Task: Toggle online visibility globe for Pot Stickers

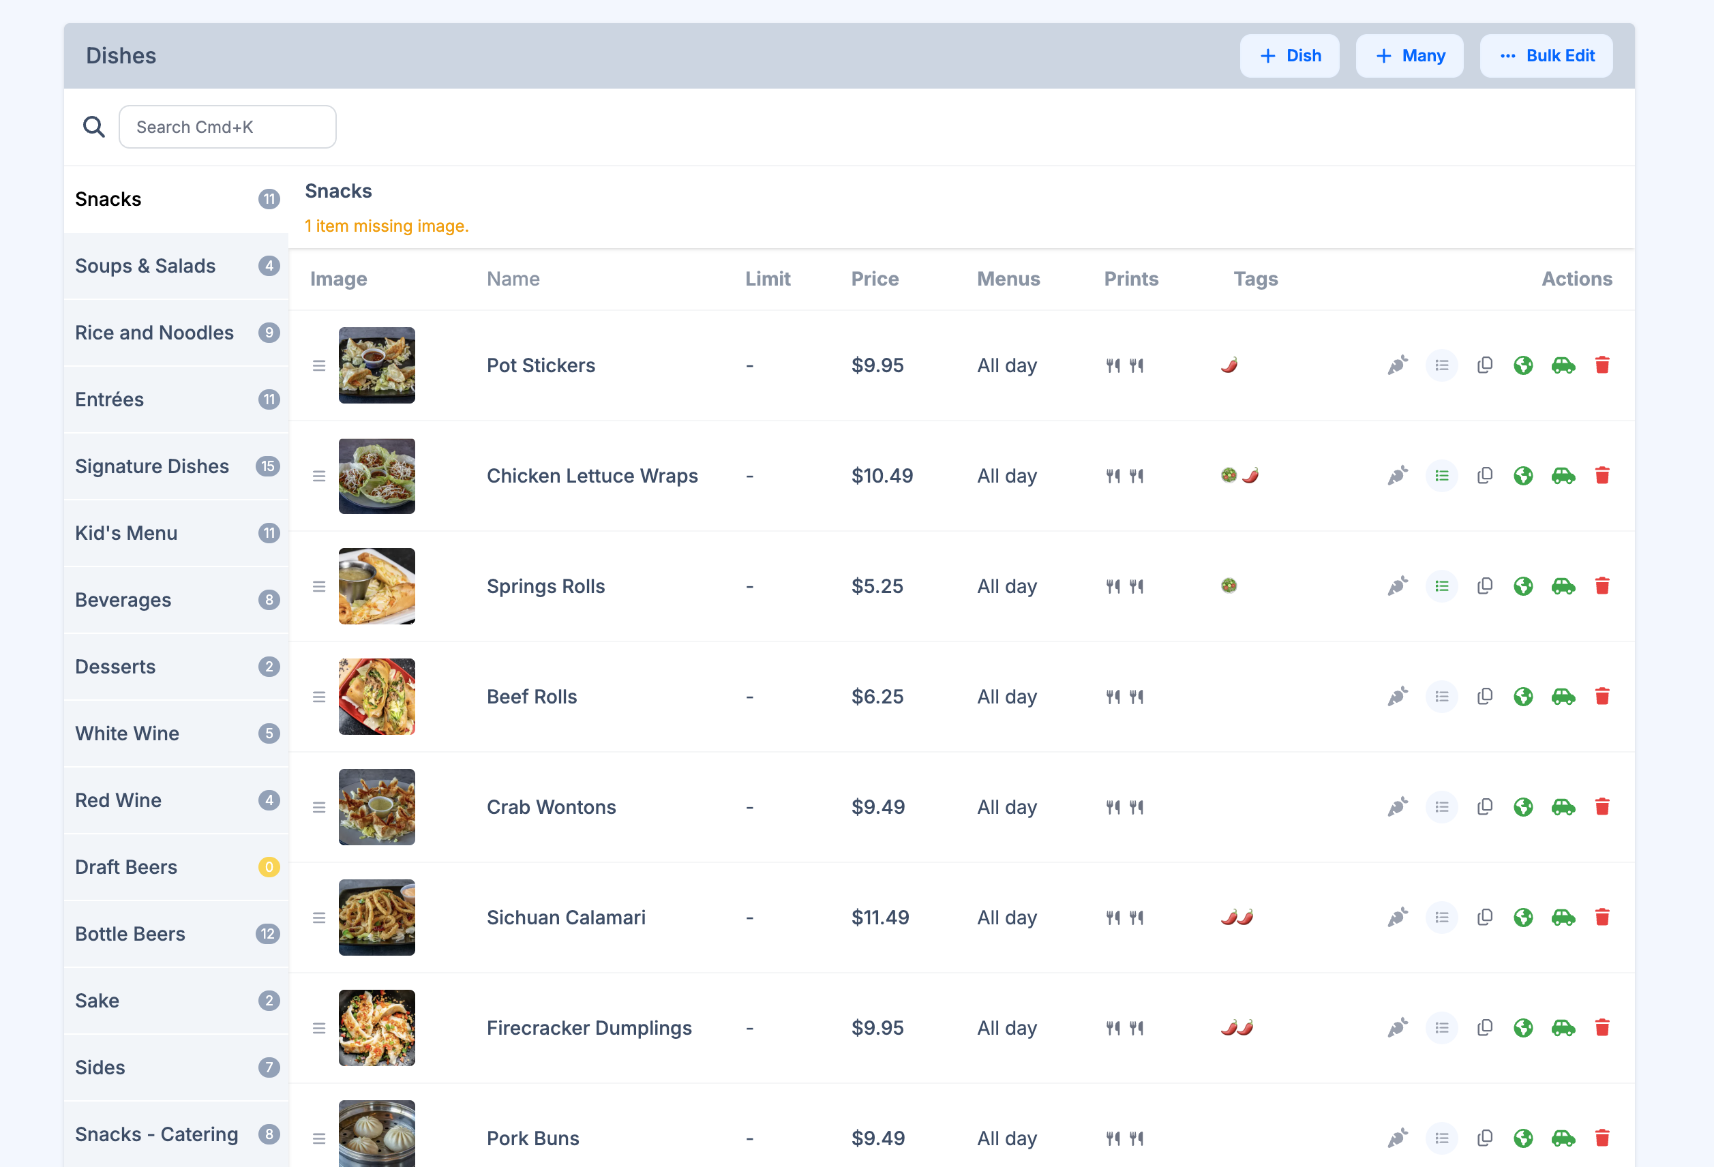Action: click(x=1524, y=365)
